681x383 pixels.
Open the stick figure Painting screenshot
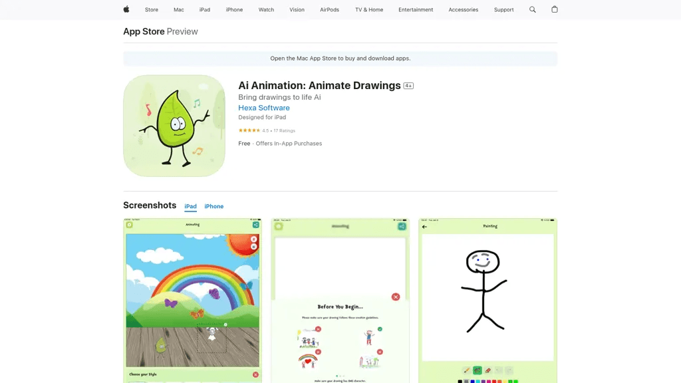(x=487, y=301)
